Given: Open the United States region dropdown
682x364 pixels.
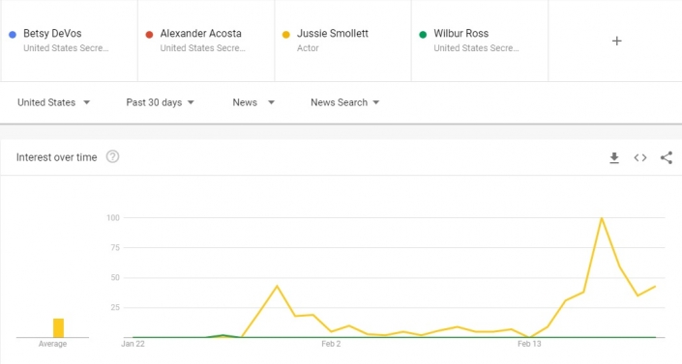Looking at the screenshot, I should (53, 102).
